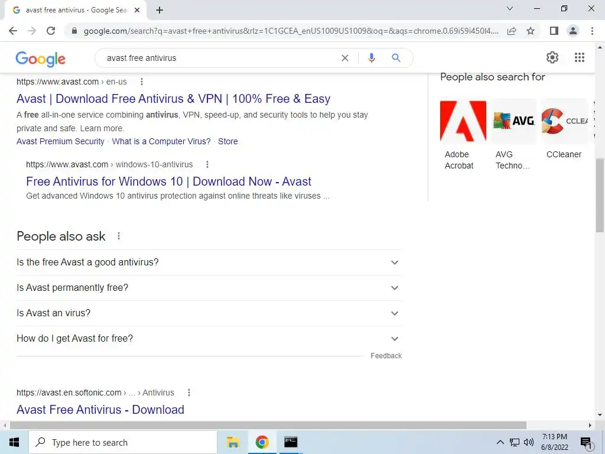This screenshot has width=605, height=454.
Task: Open the Avast Premium Security sitelink
Action: point(60,141)
